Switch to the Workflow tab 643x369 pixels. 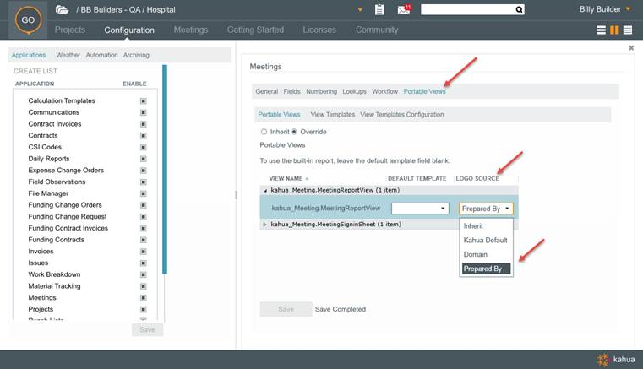click(384, 91)
